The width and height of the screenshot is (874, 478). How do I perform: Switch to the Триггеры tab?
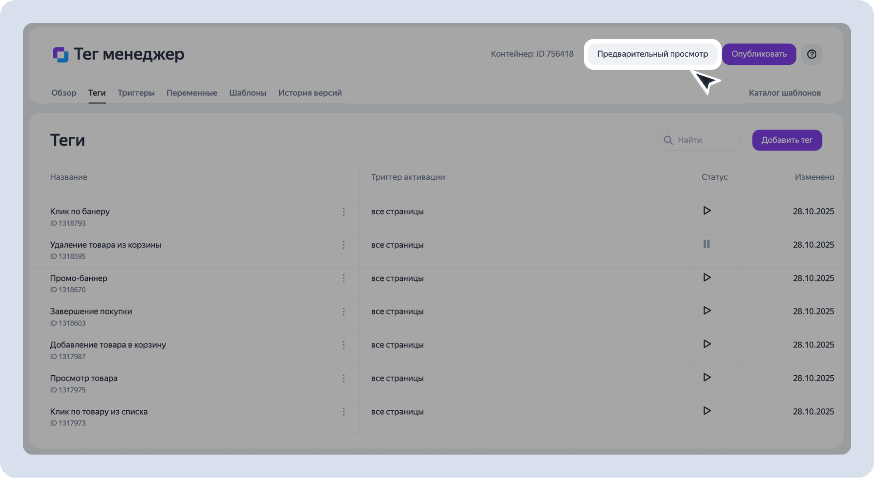click(136, 93)
